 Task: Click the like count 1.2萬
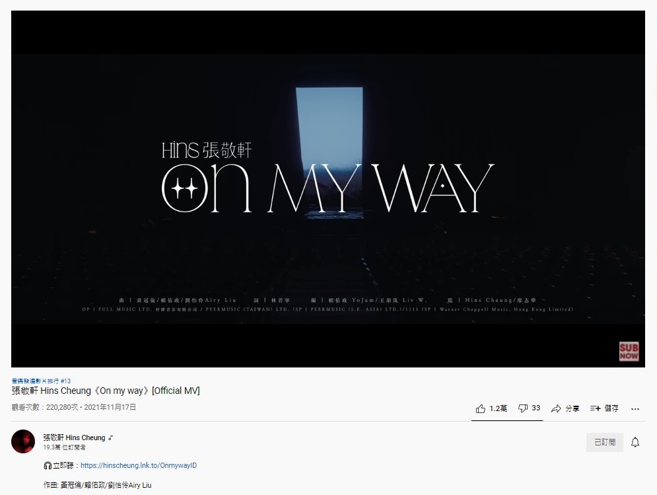[498, 408]
